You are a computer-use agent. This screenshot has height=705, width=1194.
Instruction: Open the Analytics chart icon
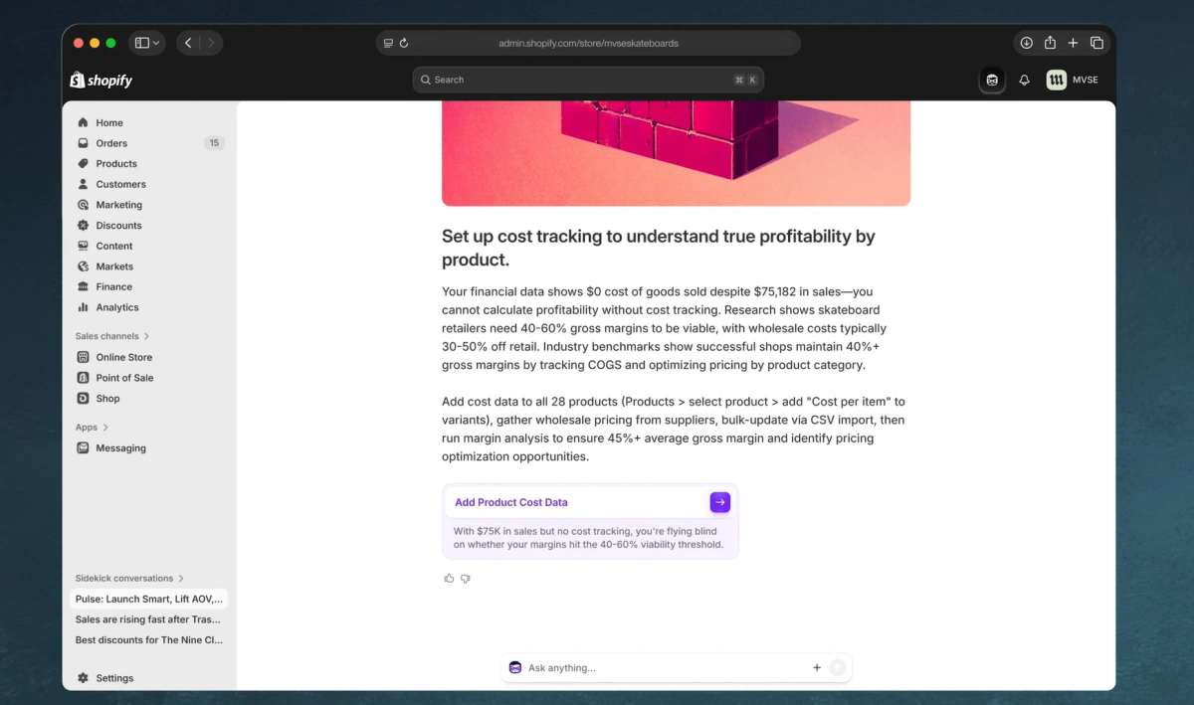point(84,307)
